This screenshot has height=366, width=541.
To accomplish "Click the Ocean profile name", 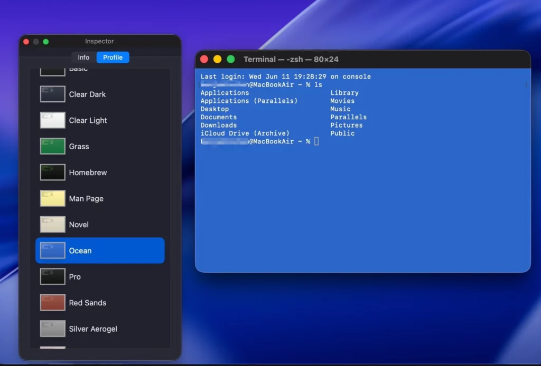I will (x=80, y=251).
